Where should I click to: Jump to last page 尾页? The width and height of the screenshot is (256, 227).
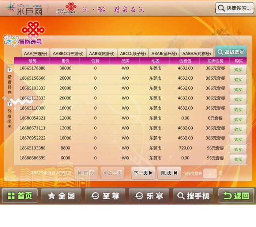point(169,173)
